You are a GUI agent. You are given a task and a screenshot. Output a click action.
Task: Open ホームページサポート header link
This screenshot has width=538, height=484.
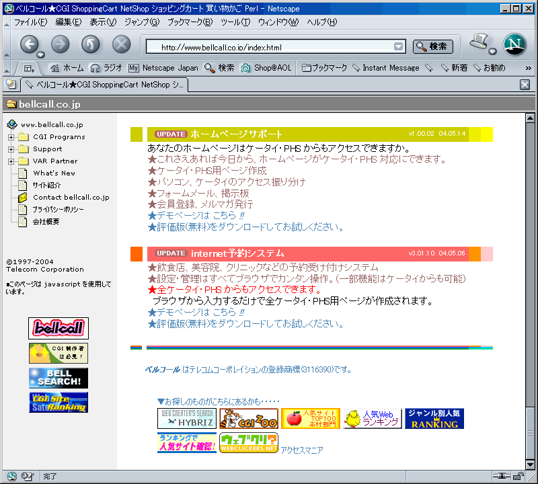point(237,134)
